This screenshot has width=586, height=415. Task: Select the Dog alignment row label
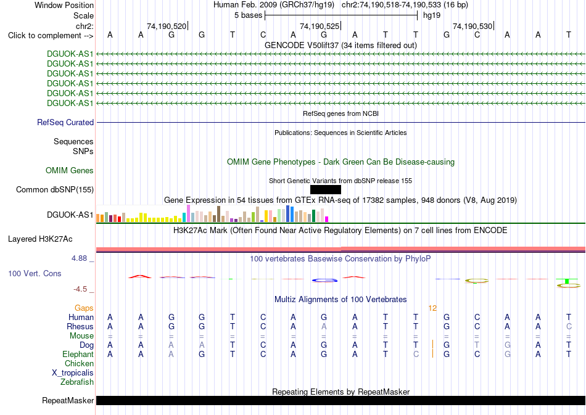(86, 345)
